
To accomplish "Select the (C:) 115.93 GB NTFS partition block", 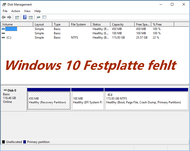I will (x=146, y=101).
